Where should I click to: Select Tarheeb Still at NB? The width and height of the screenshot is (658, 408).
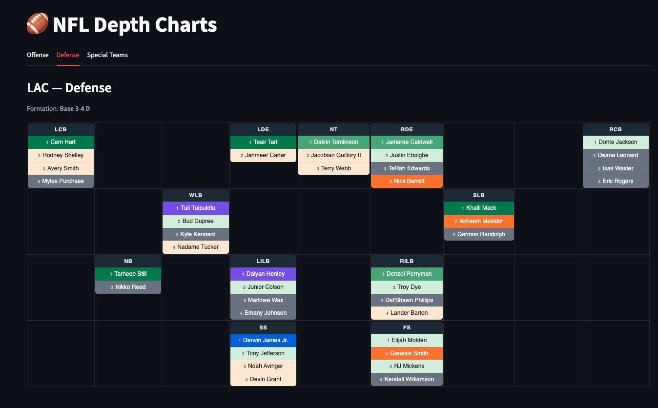pos(128,274)
